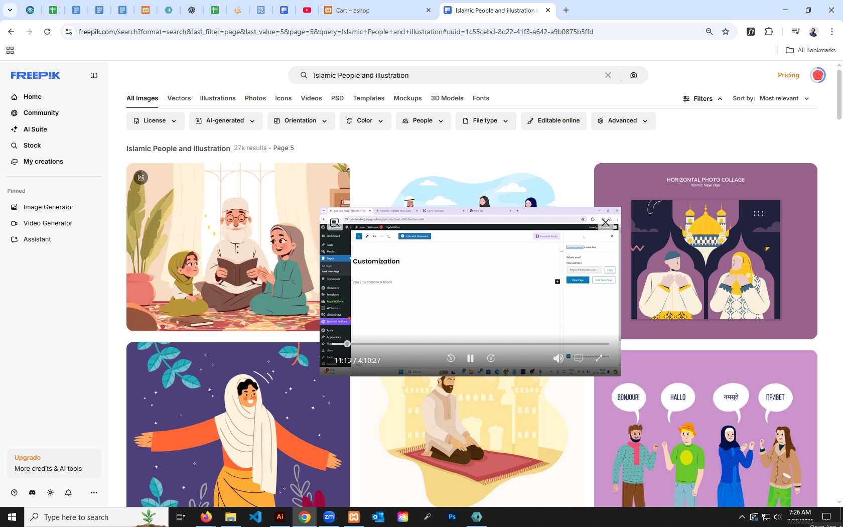Screen dimensions: 843x527
Task: Pause the picture-in-picture video
Action: point(470,358)
